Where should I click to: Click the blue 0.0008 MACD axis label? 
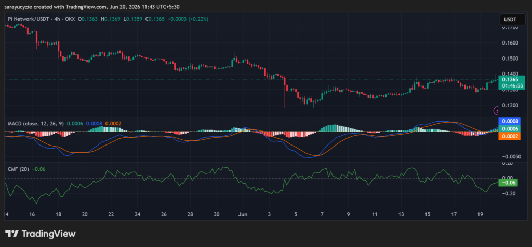coord(509,121)
